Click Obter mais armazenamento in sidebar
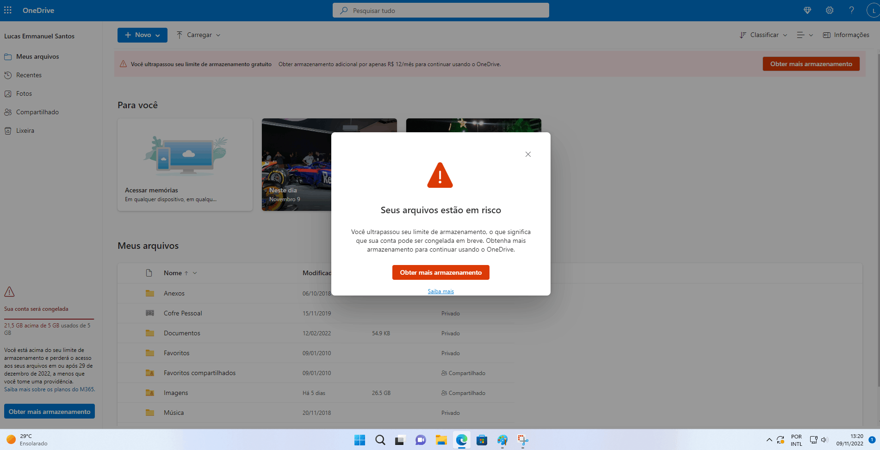Viewport: 880px width, 450px height. tap(50, 412)
